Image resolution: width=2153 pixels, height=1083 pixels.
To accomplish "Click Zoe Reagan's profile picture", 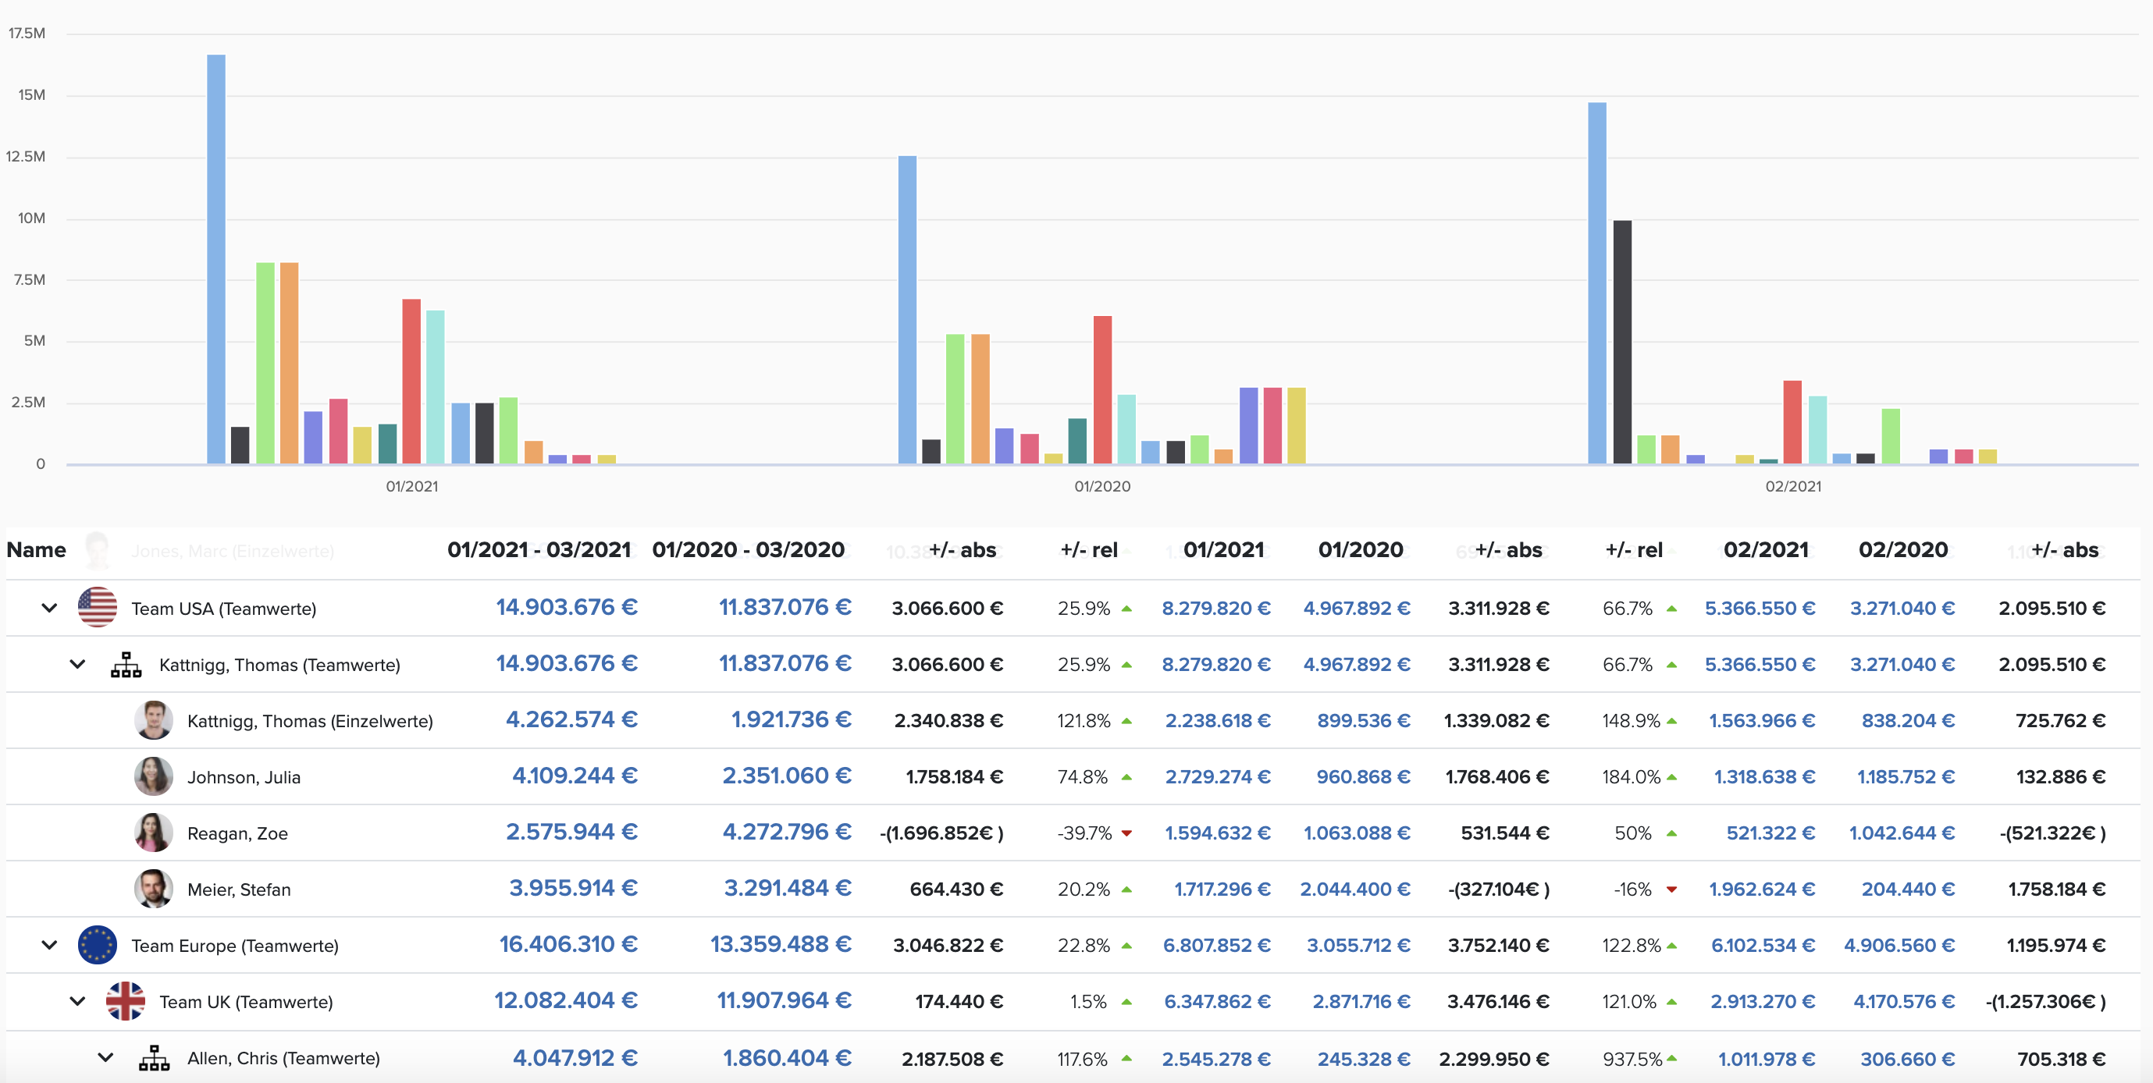I will click(x=153, y=833).
